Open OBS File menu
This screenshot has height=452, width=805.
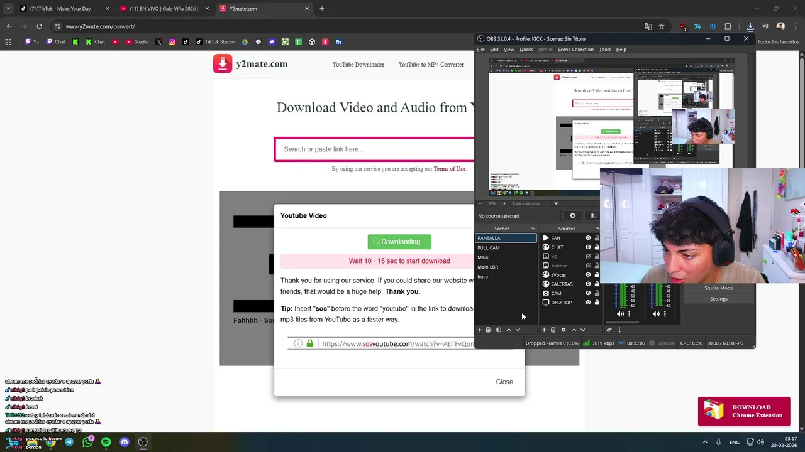tap(480, 50)
